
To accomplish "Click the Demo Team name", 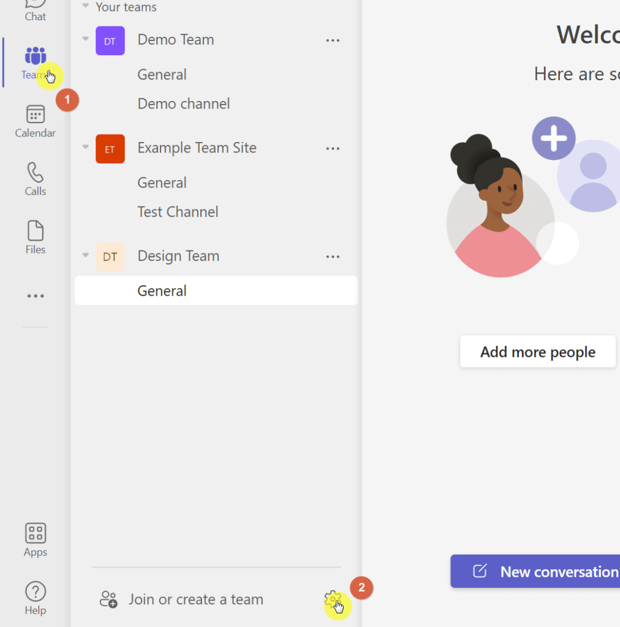I will [x=176, y=40].
